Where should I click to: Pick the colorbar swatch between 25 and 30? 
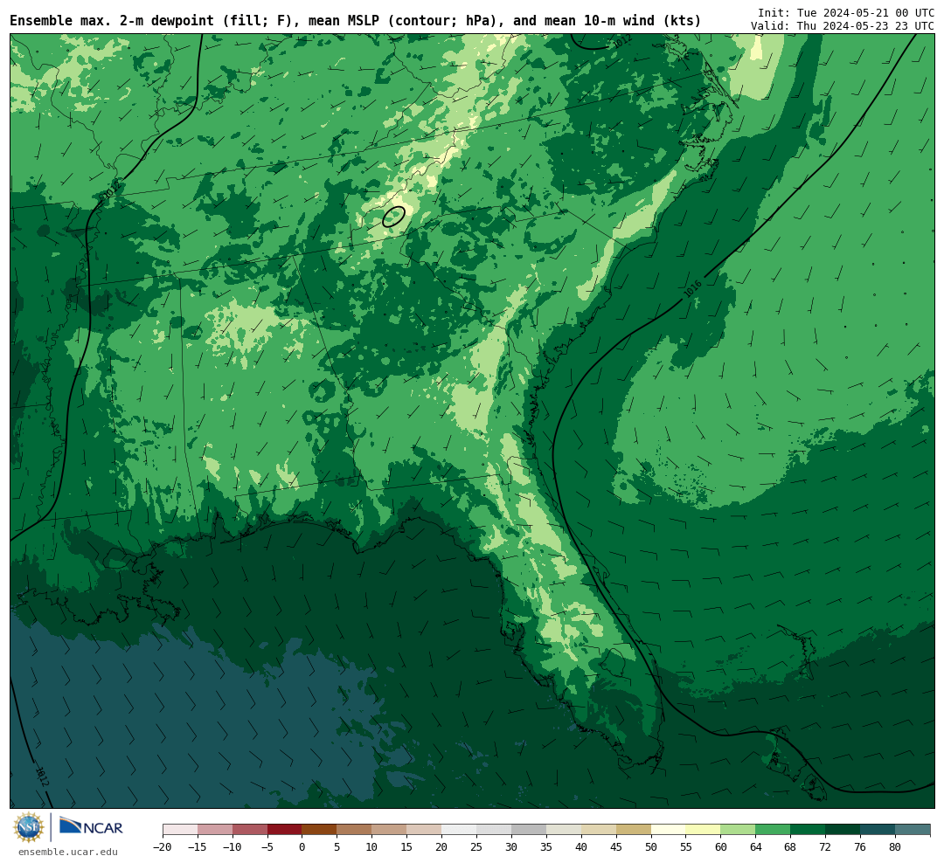point(494,830)
